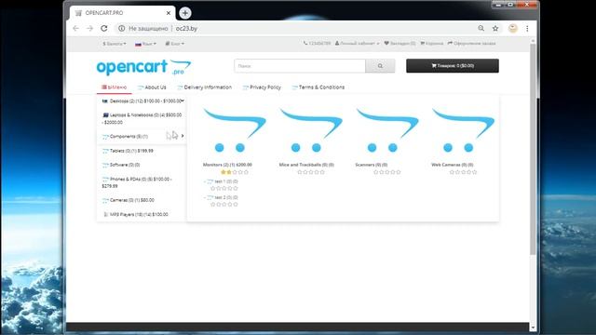Open the Mice and Trackballs link
This screenshot has width=596, height=335.
click(x=306, y=165)
